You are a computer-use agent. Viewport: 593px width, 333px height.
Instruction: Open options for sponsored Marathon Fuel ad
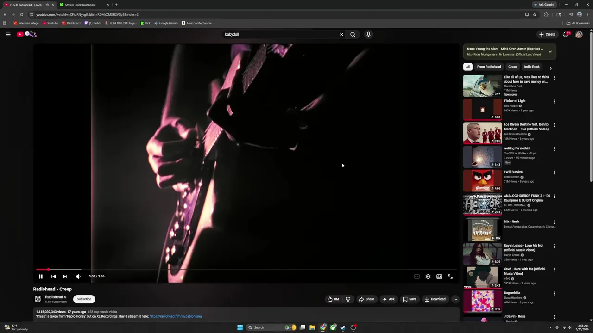[x=554, y=78]
